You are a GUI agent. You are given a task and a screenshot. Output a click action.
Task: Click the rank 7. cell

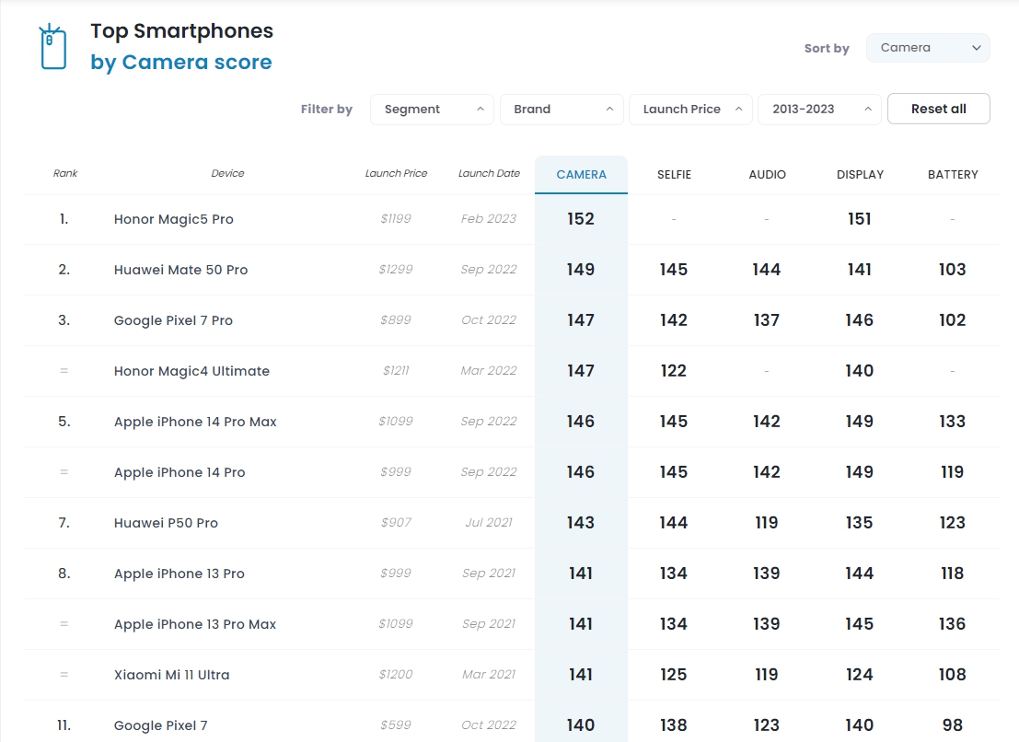tap(64, 523)
